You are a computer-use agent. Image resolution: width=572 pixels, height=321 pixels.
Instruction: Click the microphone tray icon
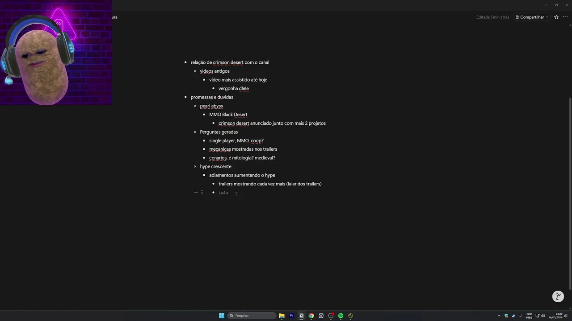521,316
